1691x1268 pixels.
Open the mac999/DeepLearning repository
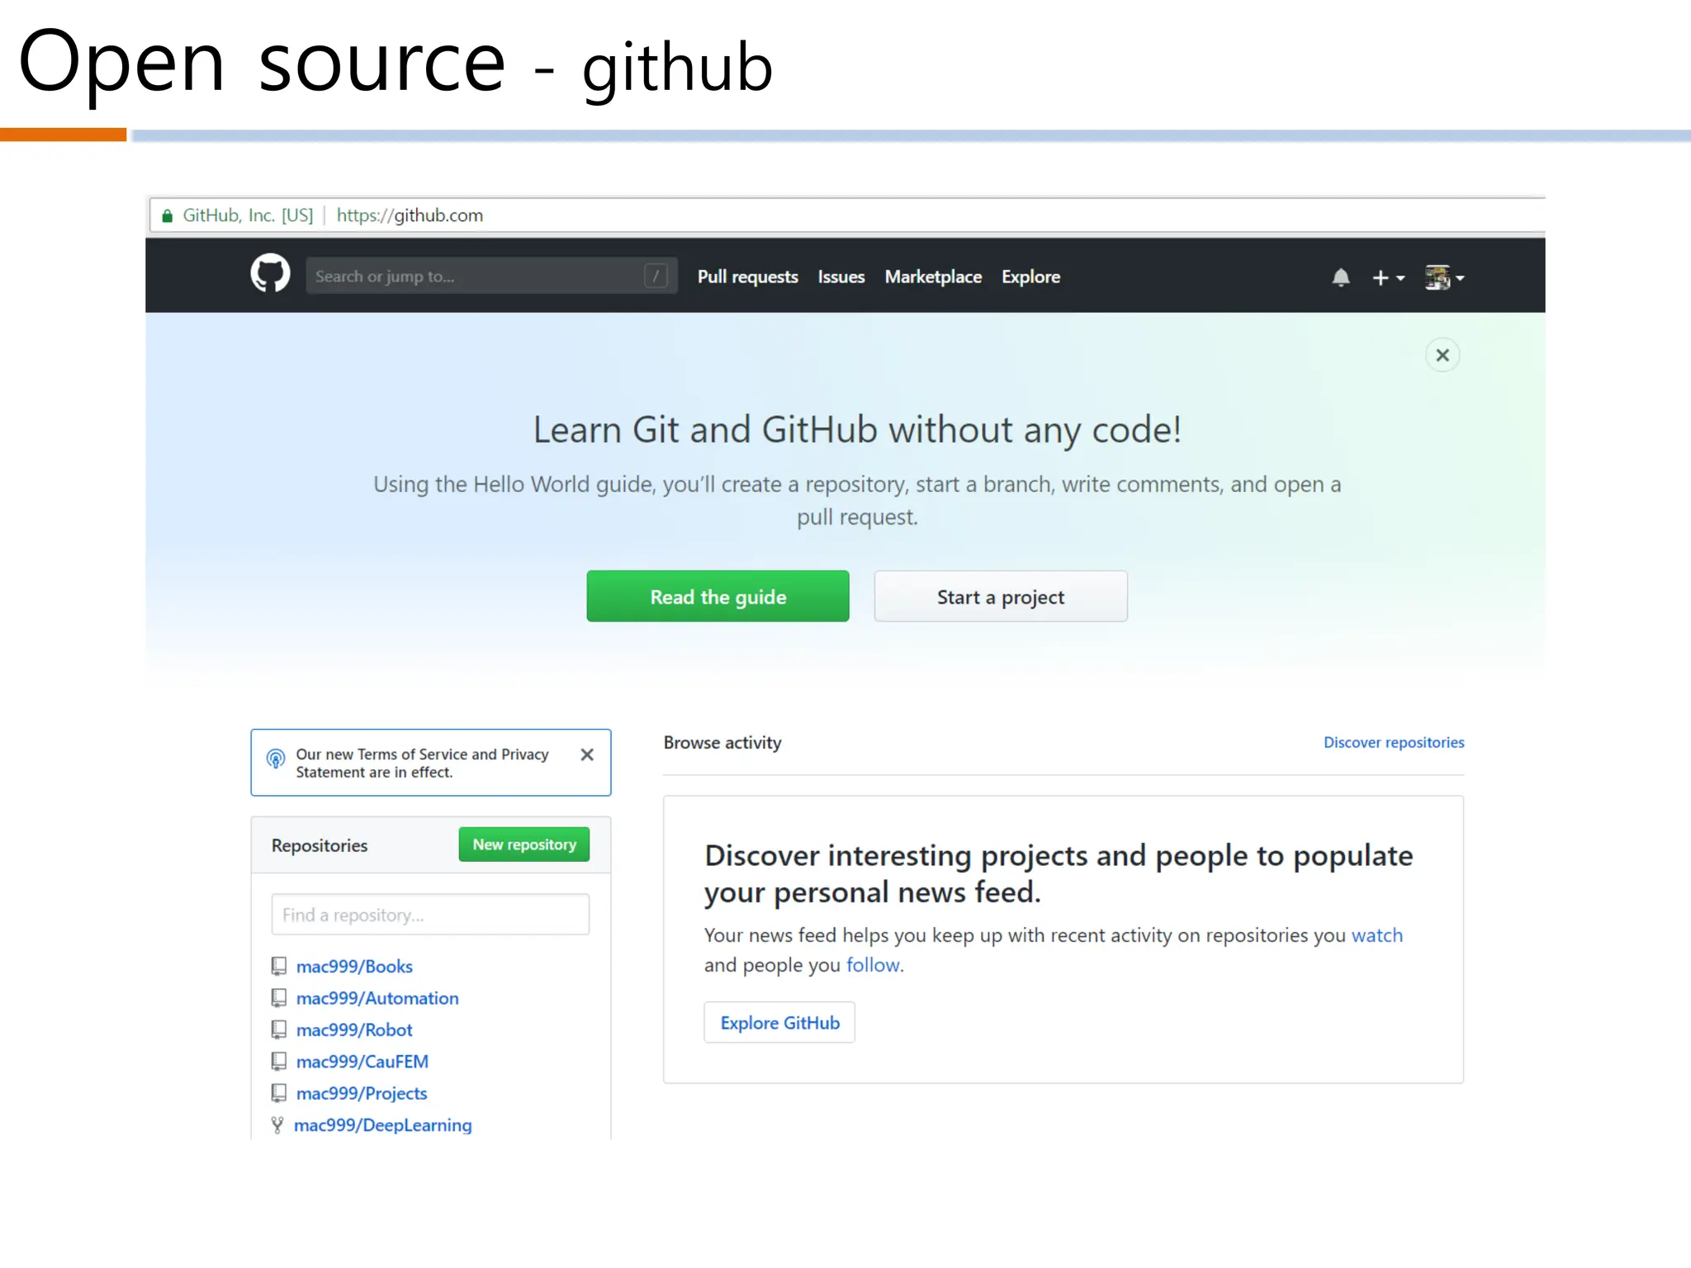coord(383,1125)
